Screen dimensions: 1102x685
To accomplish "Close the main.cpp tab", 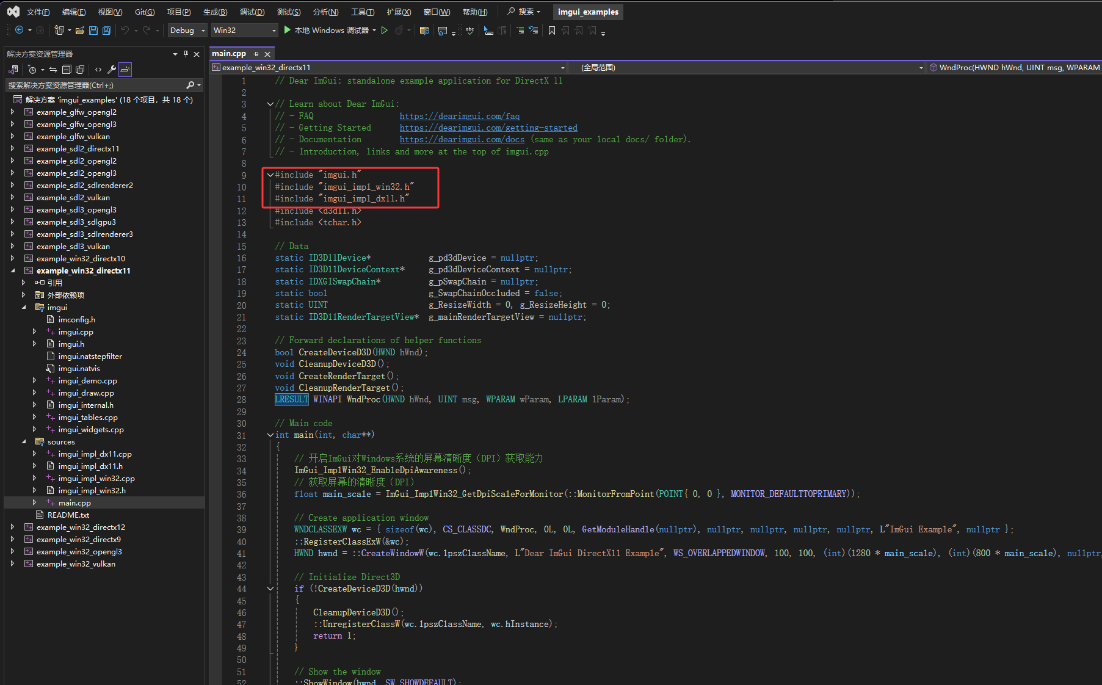I will 267,54.
